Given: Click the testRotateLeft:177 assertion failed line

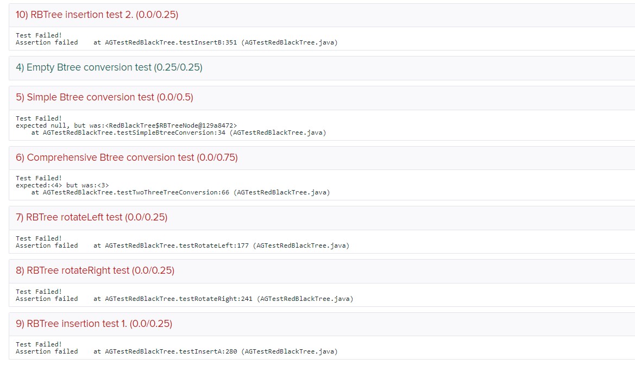Looking at the screenshot, I should click(x=182, y=245).
